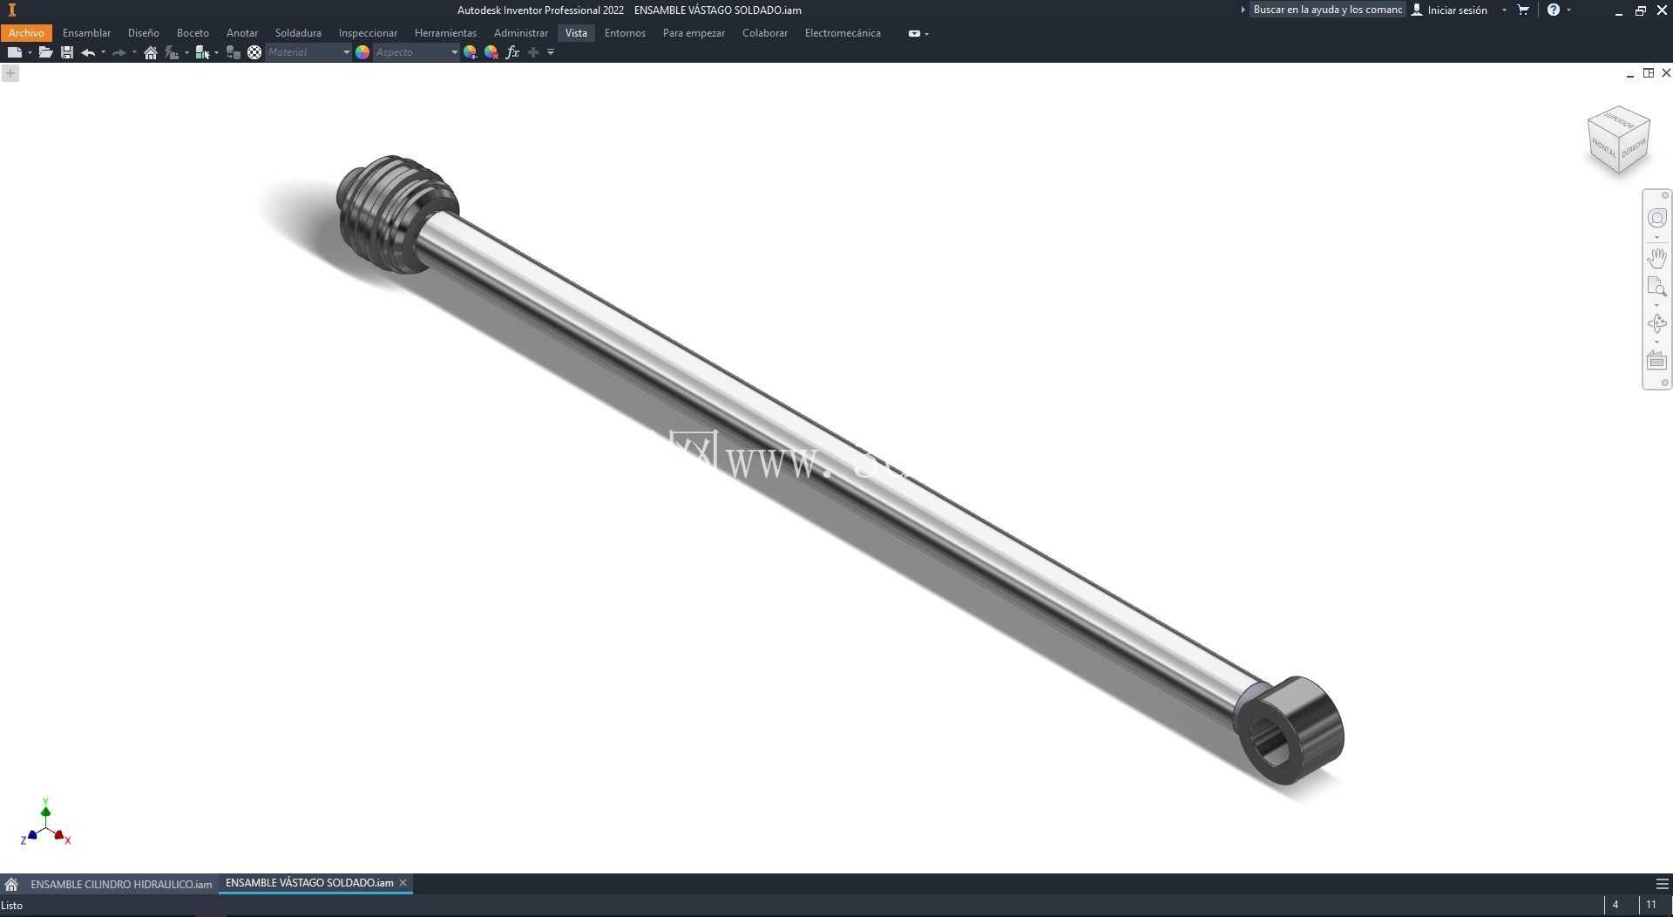
Task: Toggle the ribbon display mode button
Action: coord(914,33)
